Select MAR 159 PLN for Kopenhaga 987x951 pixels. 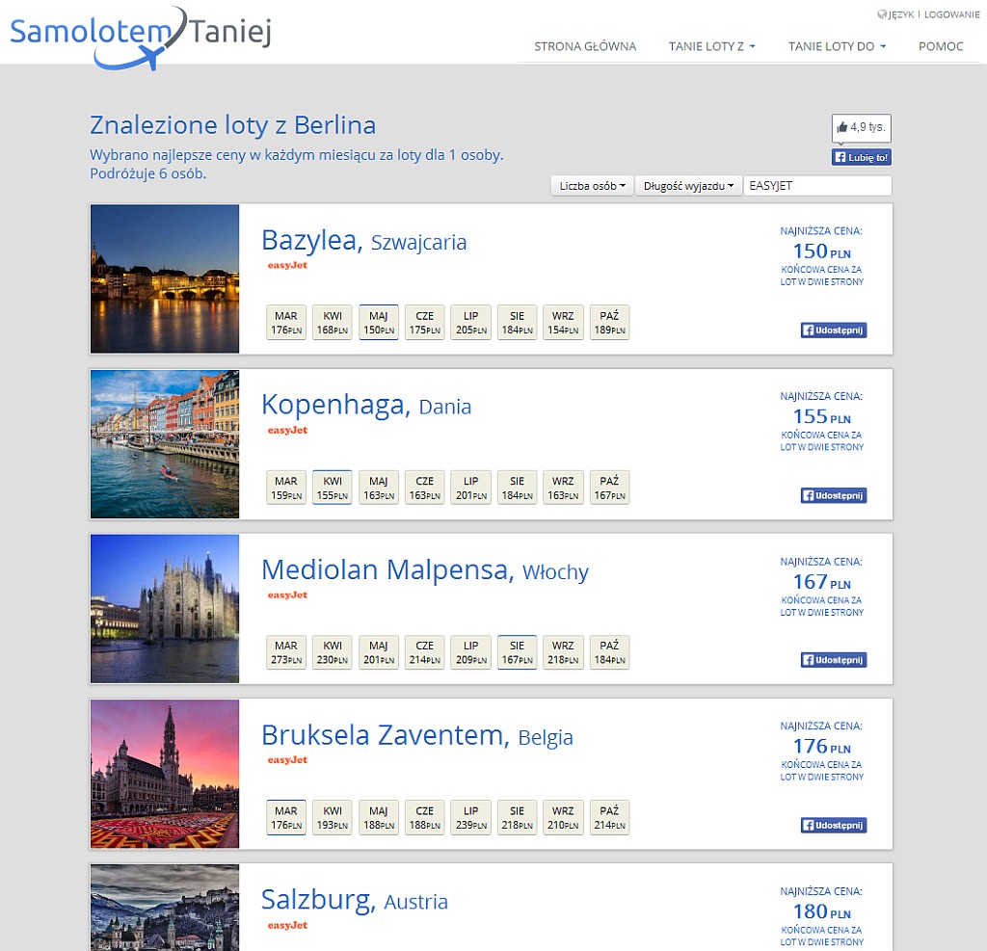[x=286, y=488]
